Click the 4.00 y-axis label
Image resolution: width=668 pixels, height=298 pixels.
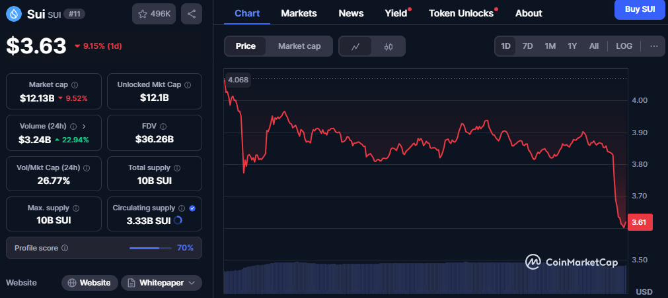[x=640, y=100]
